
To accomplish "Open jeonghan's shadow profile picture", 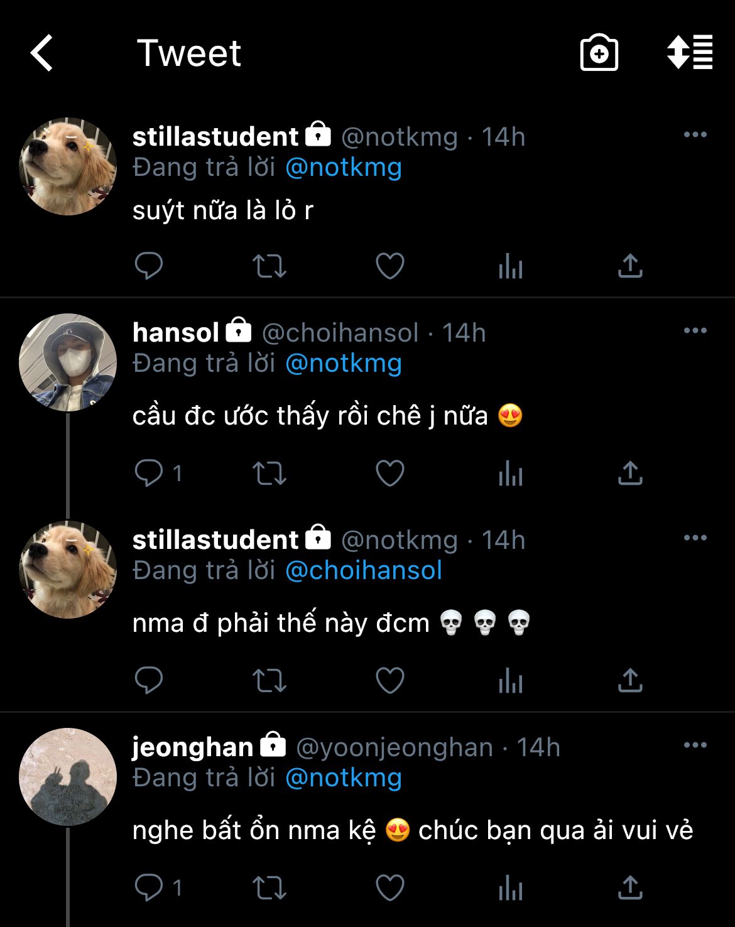I will click(68, 777).
